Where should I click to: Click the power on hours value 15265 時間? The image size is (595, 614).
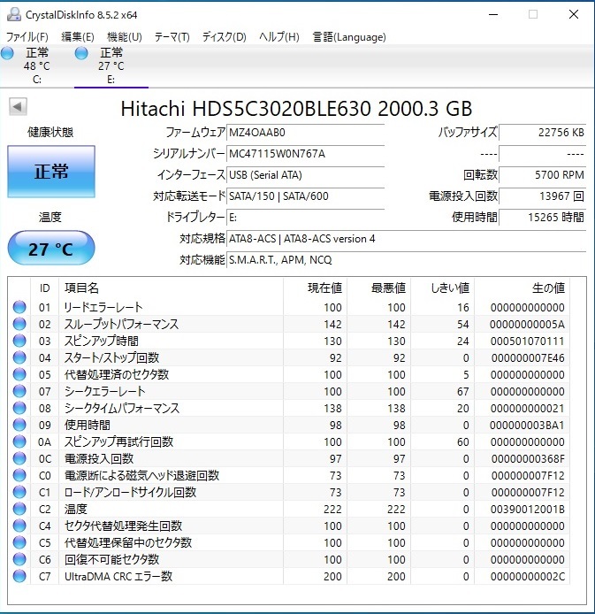[543, 218]
